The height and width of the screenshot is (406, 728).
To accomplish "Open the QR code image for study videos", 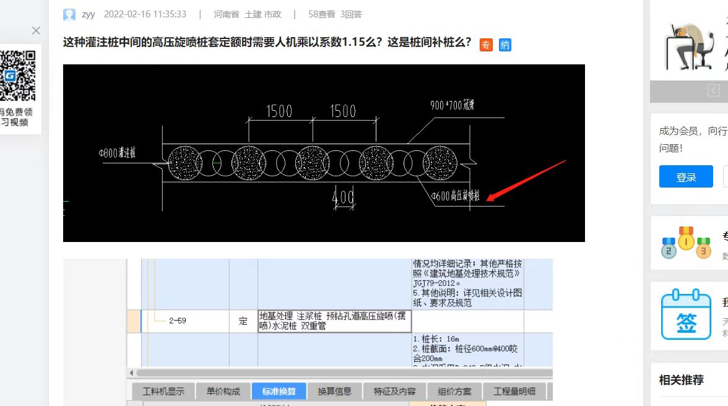I will [x=17, y=76].
